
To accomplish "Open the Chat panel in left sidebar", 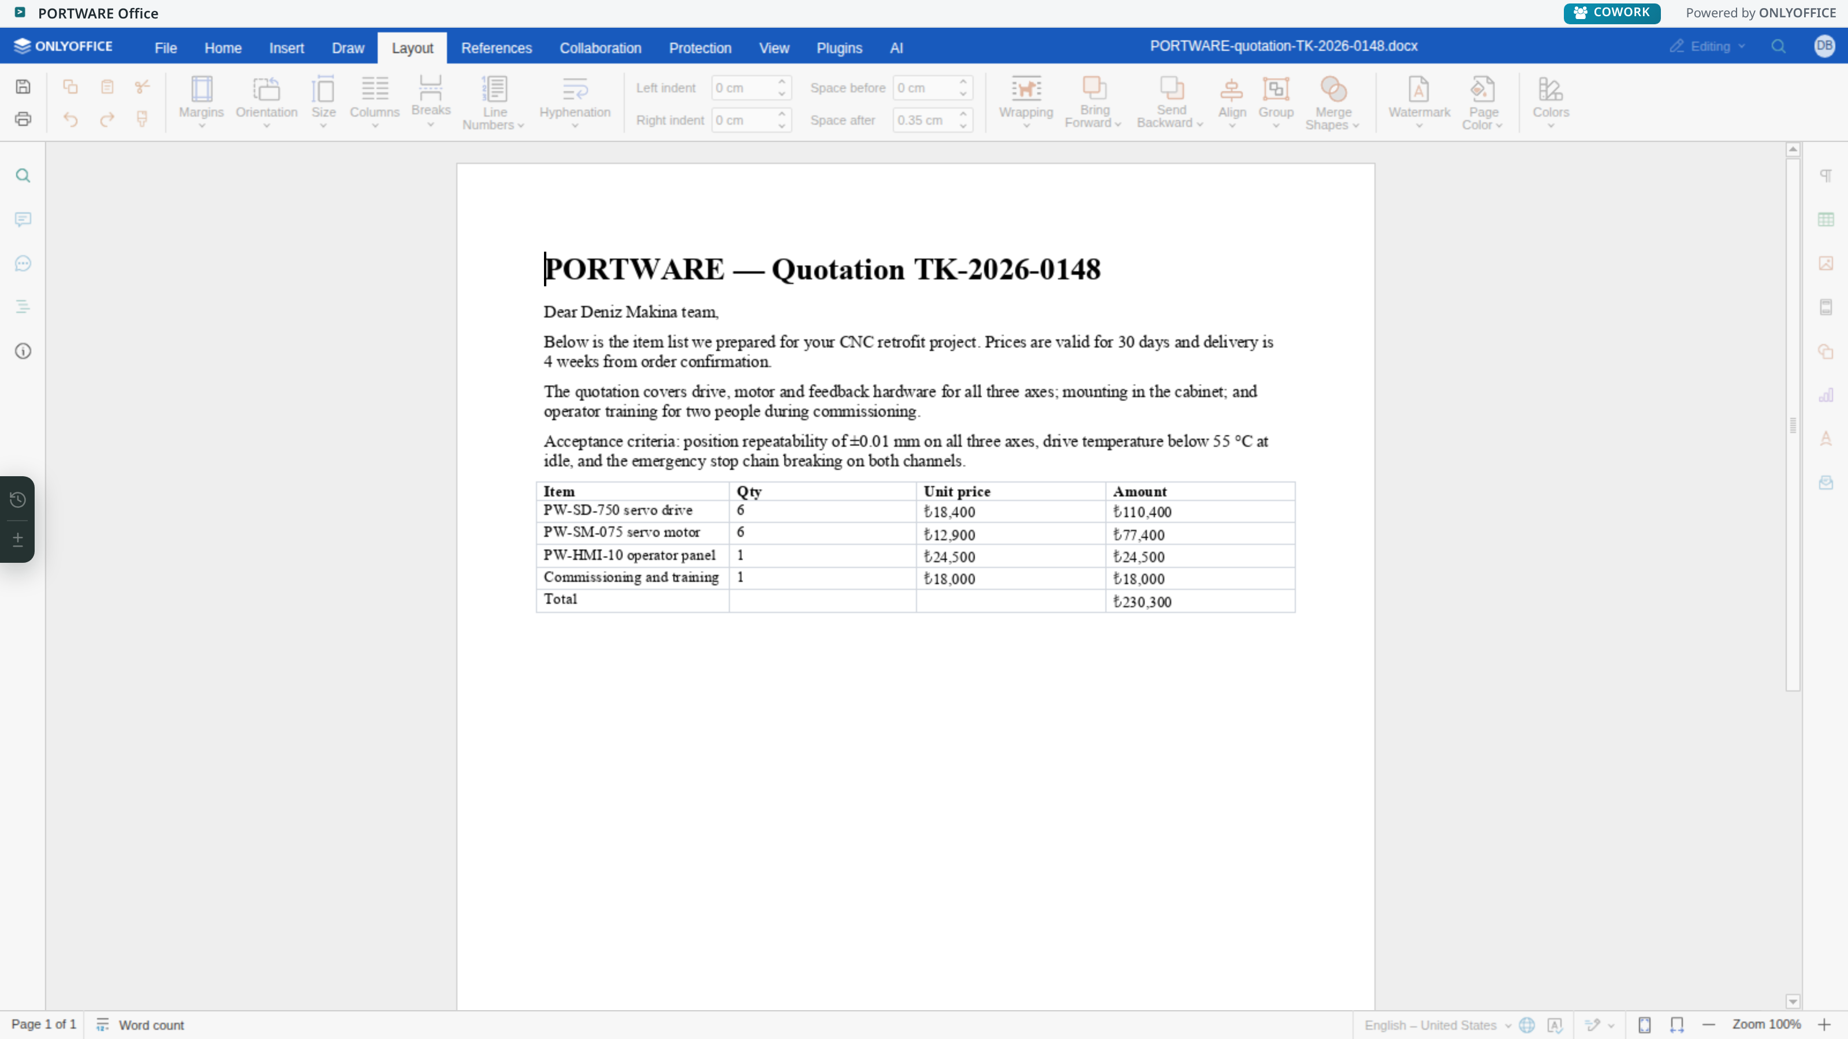I will click(x=23, y=264).
